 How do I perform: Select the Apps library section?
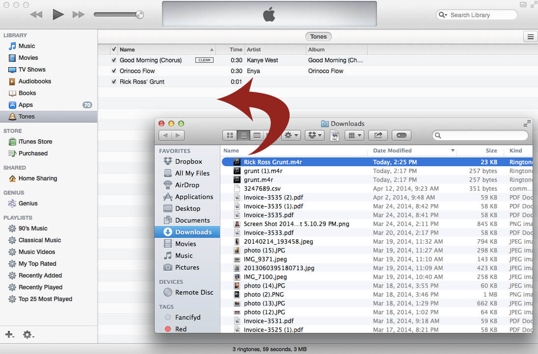pos(26,104)
